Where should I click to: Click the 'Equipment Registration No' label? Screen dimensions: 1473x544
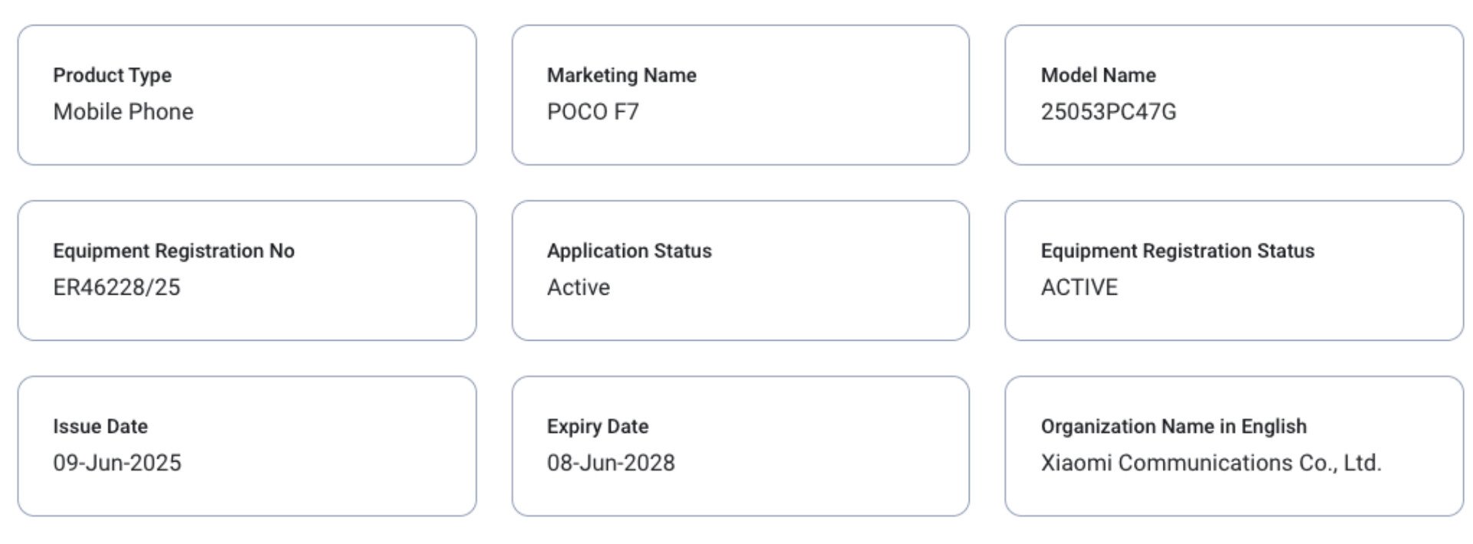click(x=173, y=251)
